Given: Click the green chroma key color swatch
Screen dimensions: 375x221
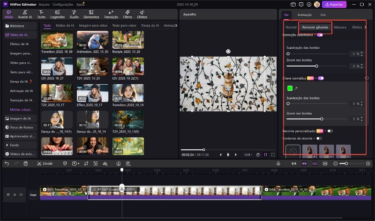Looking at the screenshot, I should pyautogui.click(x=290, y=88).
